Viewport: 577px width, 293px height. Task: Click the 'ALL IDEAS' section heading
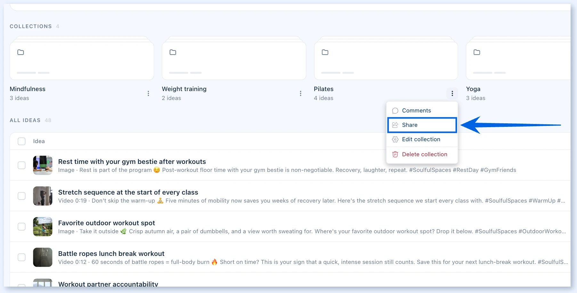[x=25, y=120]
